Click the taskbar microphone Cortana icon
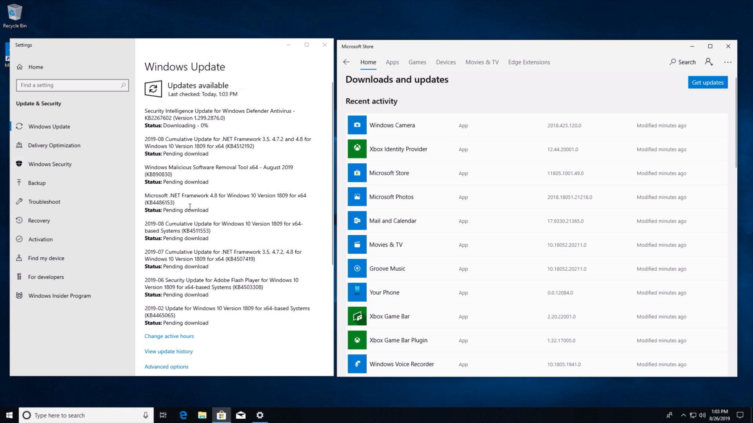This screenshot has height=423, width=753. pos(146,415)
